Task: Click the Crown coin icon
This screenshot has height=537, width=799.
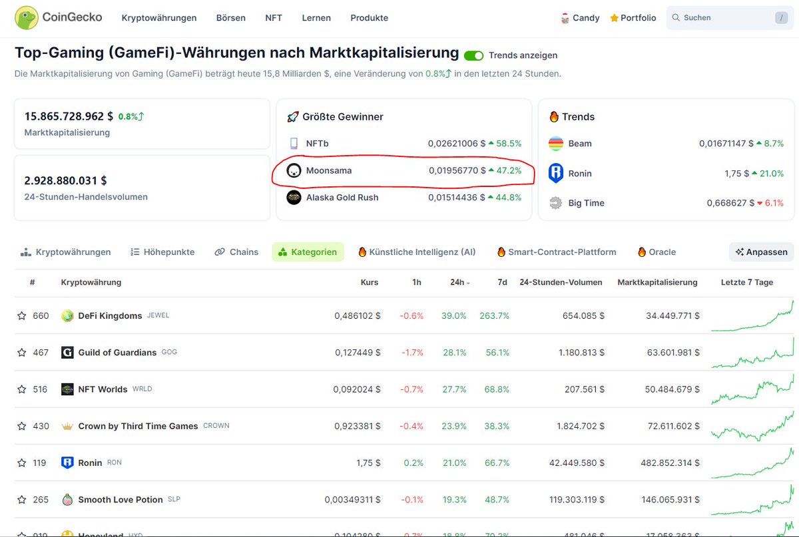Action: pyautogui.click(x=67, y=426)
